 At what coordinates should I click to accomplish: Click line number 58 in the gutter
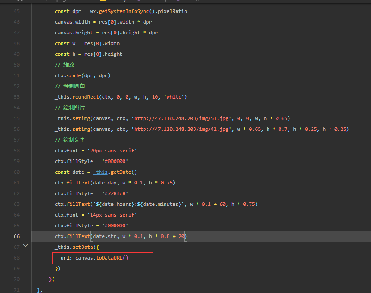[16, 151]
